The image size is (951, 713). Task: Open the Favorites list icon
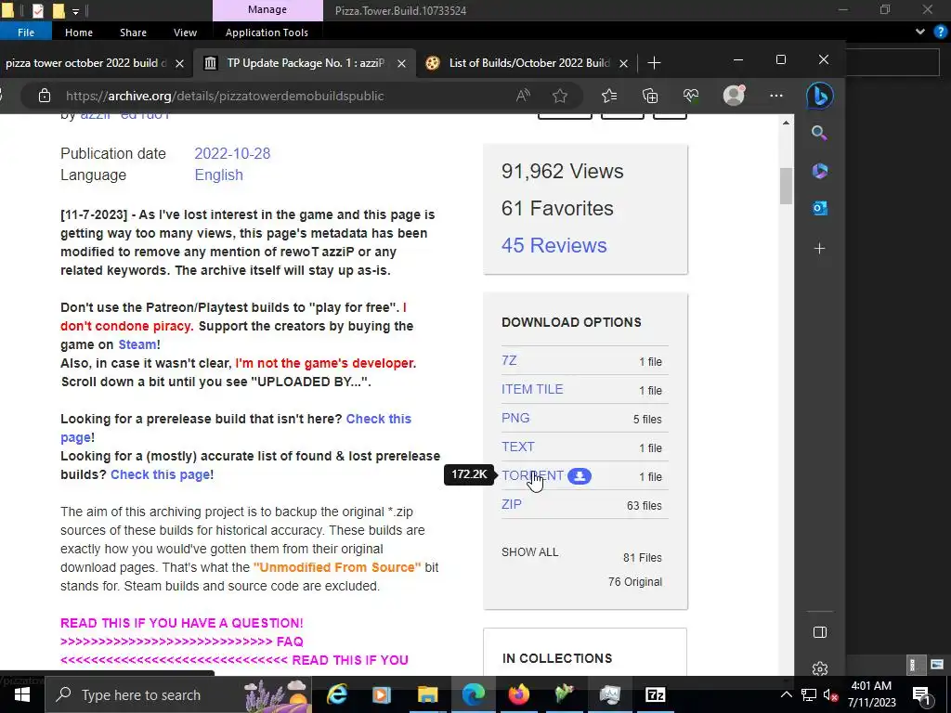pos(609,96)
